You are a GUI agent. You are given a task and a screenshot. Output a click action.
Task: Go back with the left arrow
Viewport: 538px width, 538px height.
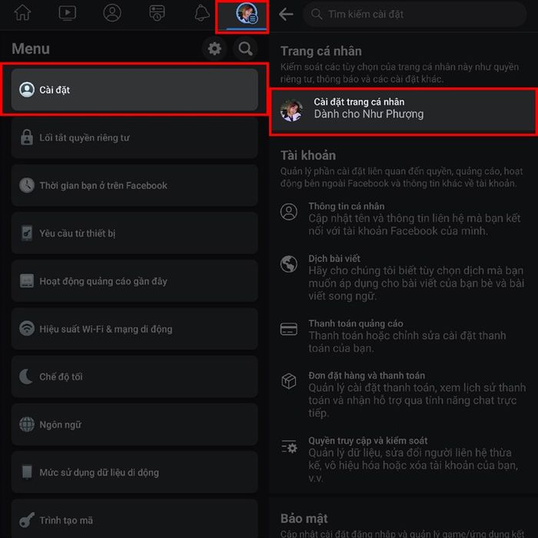(x=286, y=14)
